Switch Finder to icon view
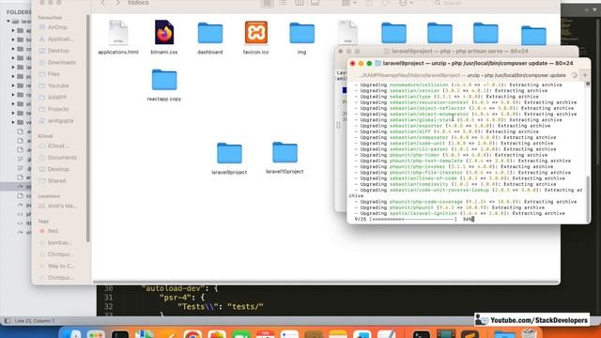The image size is (601, 338). 267,3
